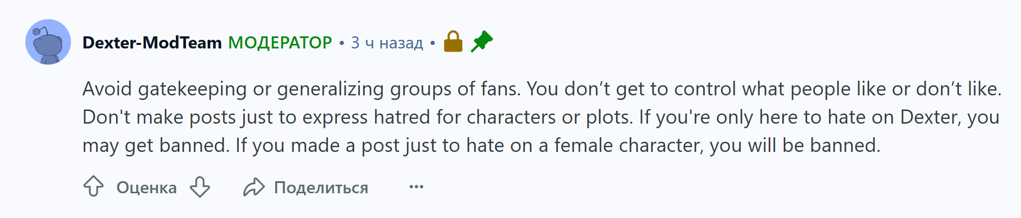
Task: Open the three-dot more options menu
Action: (416, 187)
